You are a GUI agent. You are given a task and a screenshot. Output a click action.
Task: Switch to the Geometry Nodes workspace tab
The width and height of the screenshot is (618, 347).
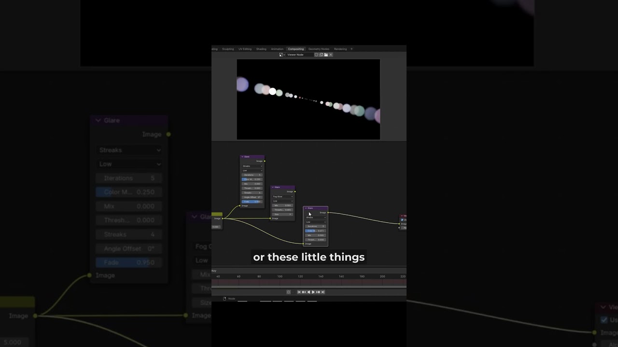point(319,49)
